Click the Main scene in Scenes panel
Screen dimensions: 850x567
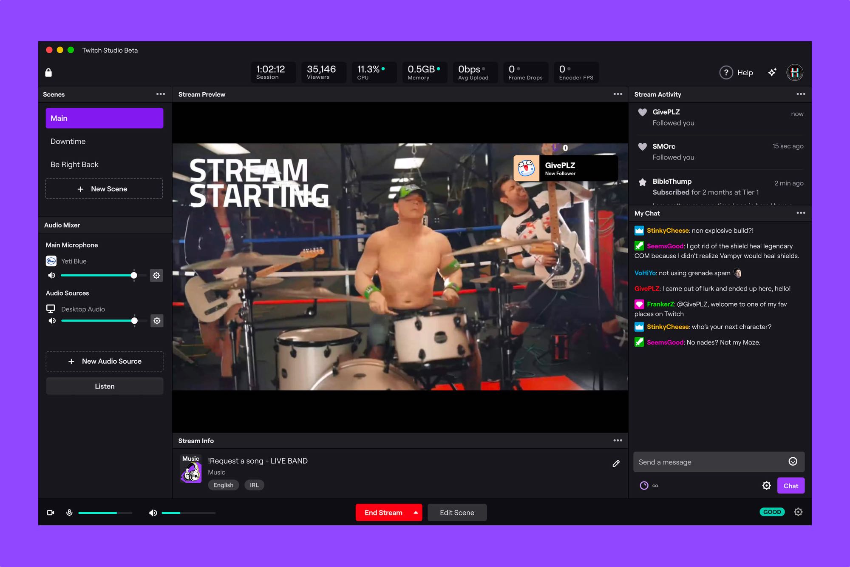pyautogui.click(x=104, y=118)
